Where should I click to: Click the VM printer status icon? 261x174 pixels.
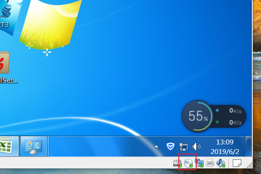[x=210, y=163]
